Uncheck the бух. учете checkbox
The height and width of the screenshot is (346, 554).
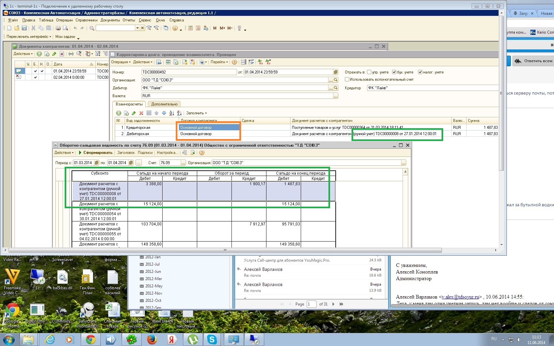[x=394, y=72]
